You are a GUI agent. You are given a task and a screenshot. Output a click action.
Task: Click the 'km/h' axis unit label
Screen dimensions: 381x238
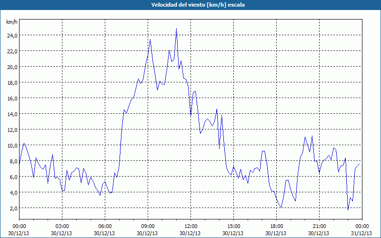point(12,22)
